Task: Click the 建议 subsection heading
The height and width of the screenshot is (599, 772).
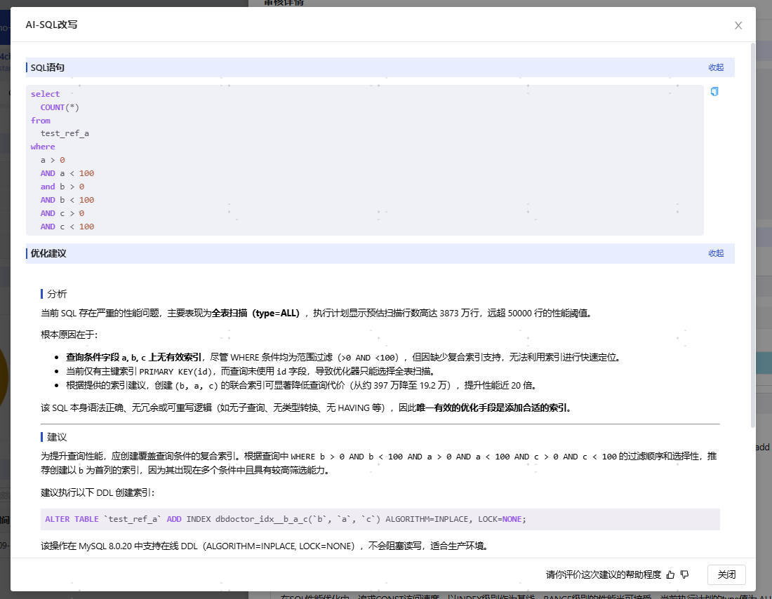Action: pyautogui.click(x=57, y=437)
